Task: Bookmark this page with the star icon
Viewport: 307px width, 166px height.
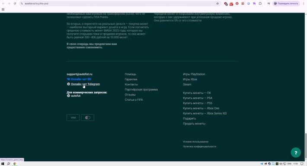Action: (x=217, y=3)
